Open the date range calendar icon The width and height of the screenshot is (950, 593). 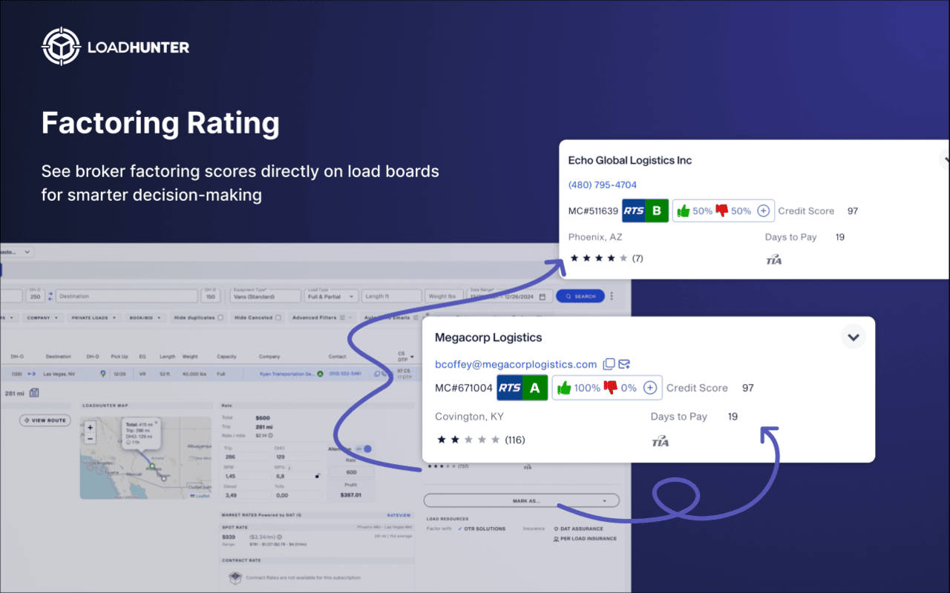pyautogui.click(x=542, y=296)
